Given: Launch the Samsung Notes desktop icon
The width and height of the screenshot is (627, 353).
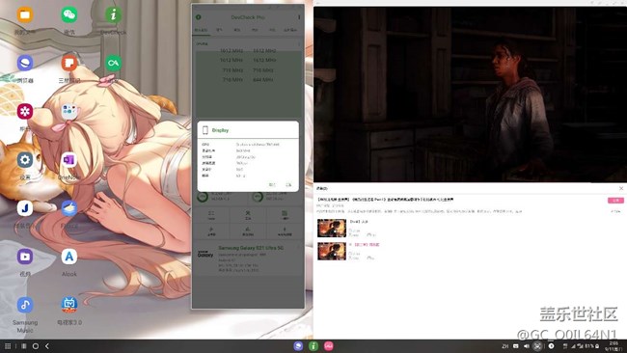Looking at the screenshot, I should pyautogui.click(x=69, y=63).
